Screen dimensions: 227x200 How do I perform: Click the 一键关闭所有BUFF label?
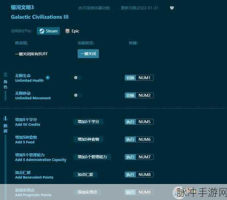coord(31,54)
